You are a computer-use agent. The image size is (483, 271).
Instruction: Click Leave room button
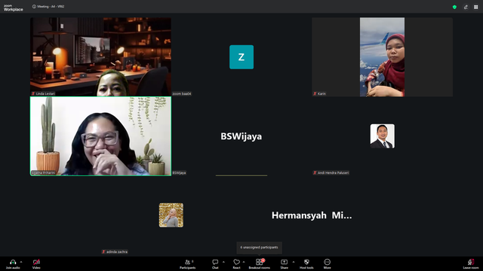click(x=471, y=263)
